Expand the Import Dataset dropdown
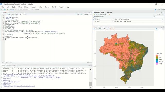This screenshot has width=165, height=92. 103,14
